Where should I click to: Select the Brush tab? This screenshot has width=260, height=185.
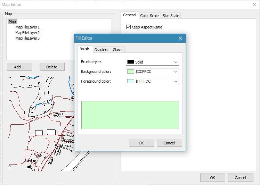(84, 49)
